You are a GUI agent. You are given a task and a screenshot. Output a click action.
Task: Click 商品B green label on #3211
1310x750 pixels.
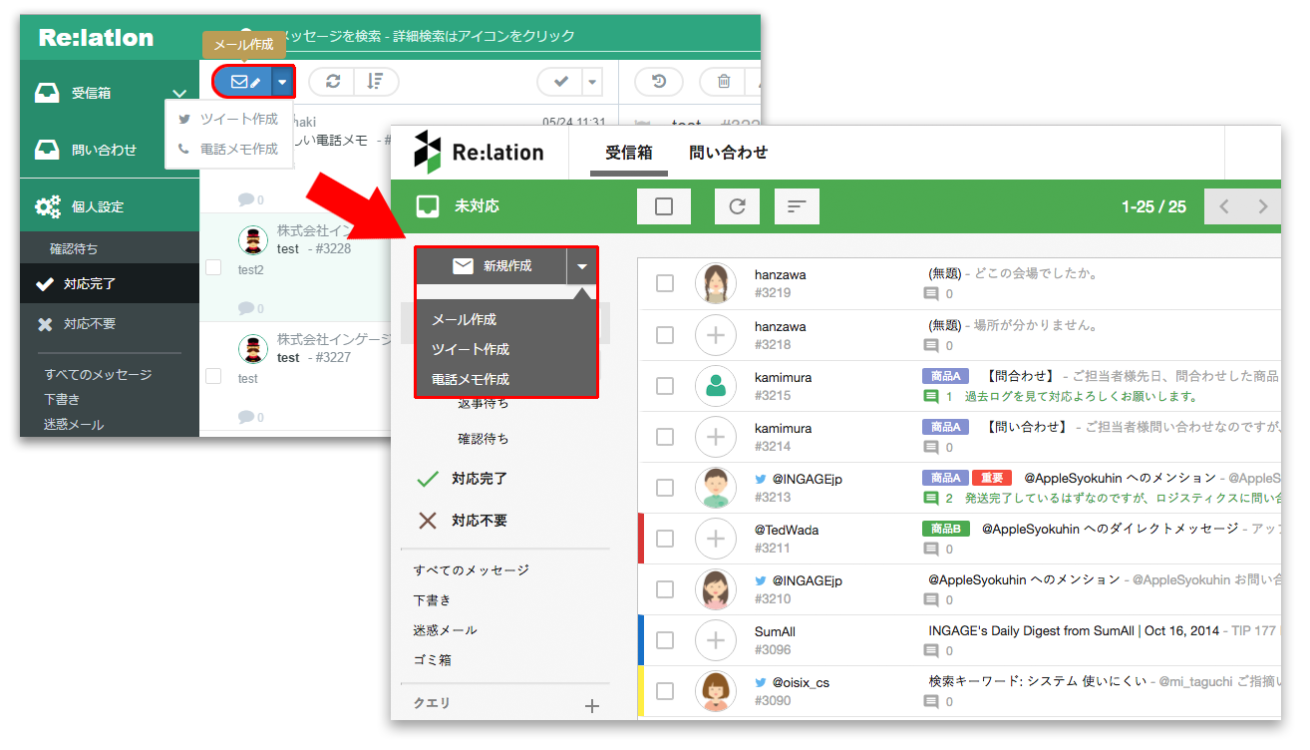click(945, 529)
